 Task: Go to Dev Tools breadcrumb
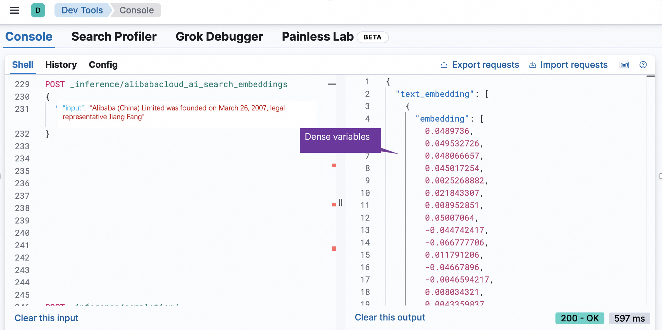tap(82, 10)
